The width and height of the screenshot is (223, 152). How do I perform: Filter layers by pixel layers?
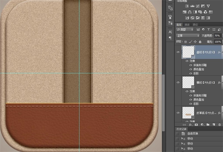198,29
